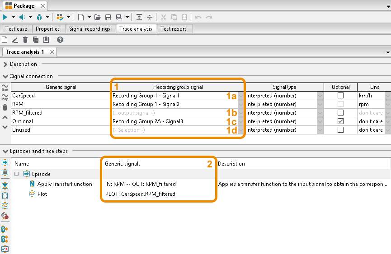This screenshot has height=254, width=391.
Task: Close the Trace analysis 1 tab
Action: pyautogui.click(x=52, y=52)
